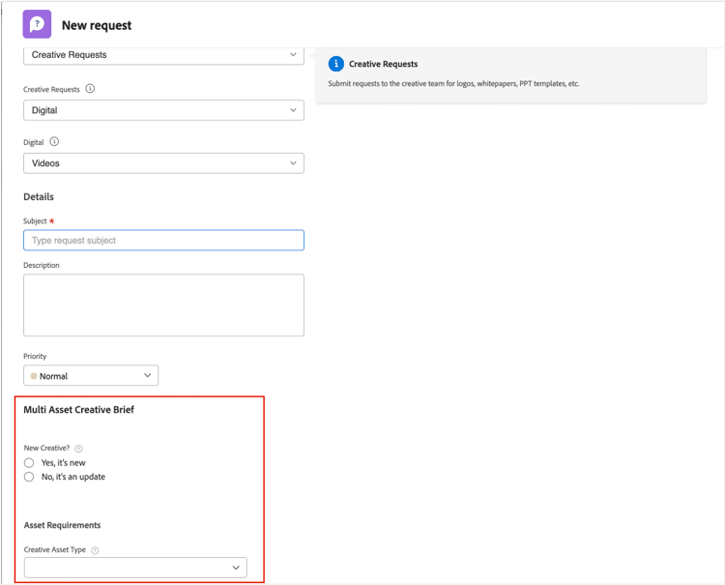Expand the Creative Asset Type dropdown

(135, 568)
